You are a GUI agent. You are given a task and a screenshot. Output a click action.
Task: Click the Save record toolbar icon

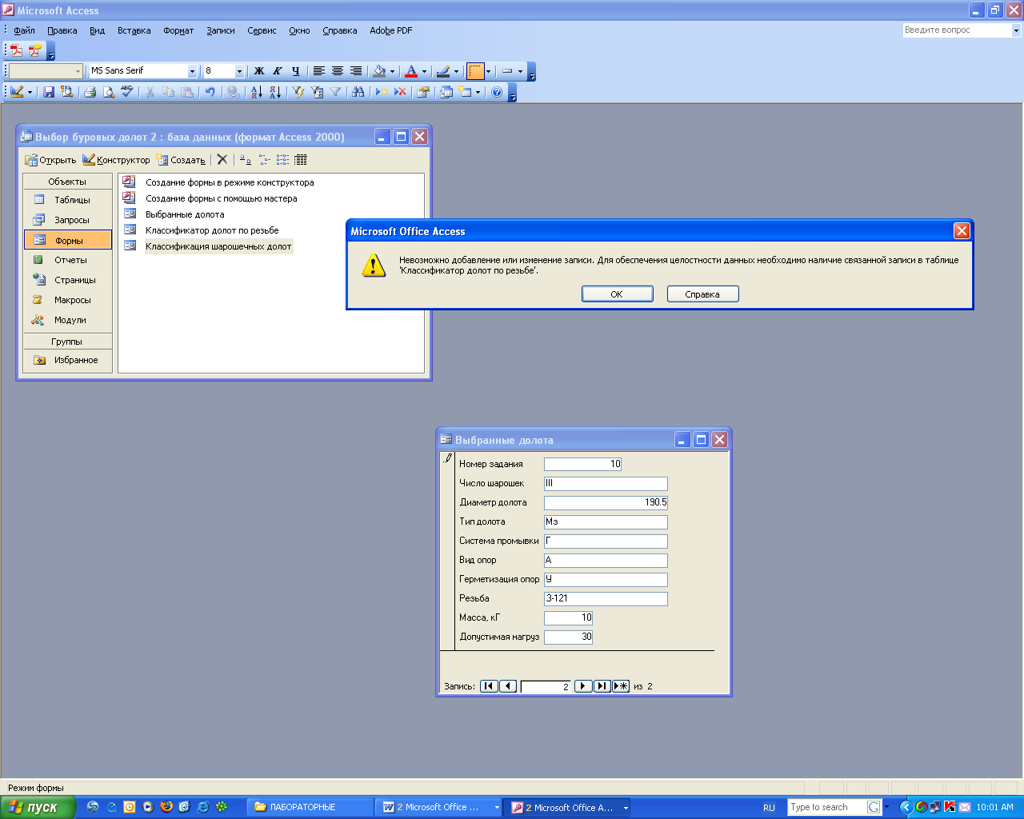(49, 92)
